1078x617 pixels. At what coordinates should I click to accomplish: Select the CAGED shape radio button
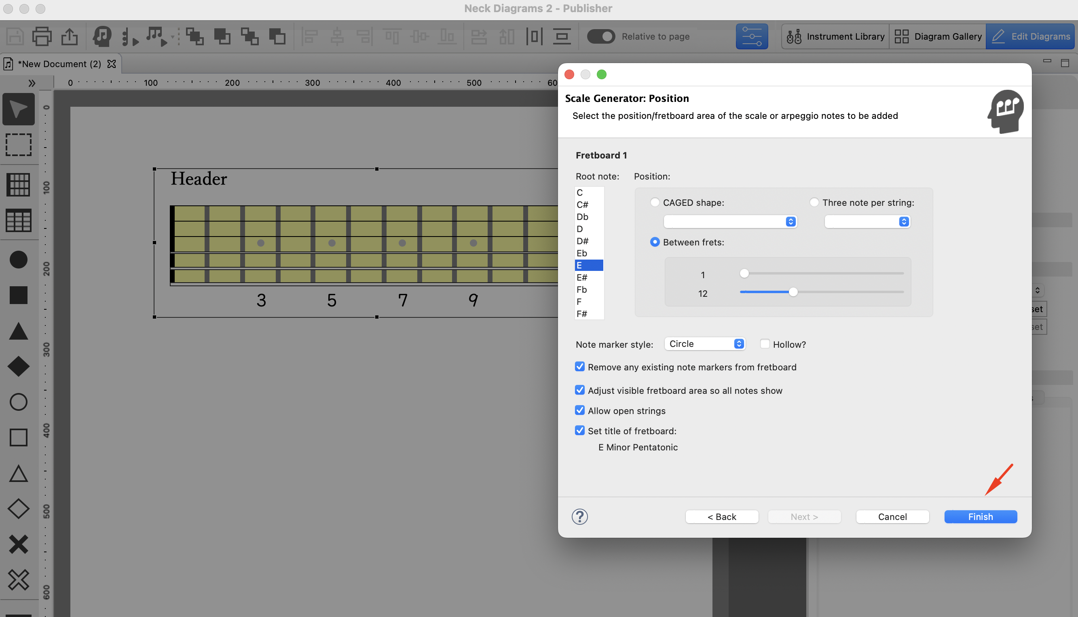[655, 203]
